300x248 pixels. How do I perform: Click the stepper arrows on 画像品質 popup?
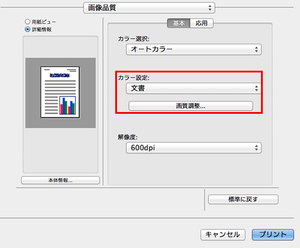click(x=210, y=8)
